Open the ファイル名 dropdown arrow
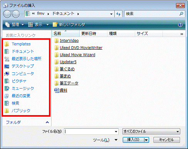The image size is (188, 149). click(x=116, y=132)
